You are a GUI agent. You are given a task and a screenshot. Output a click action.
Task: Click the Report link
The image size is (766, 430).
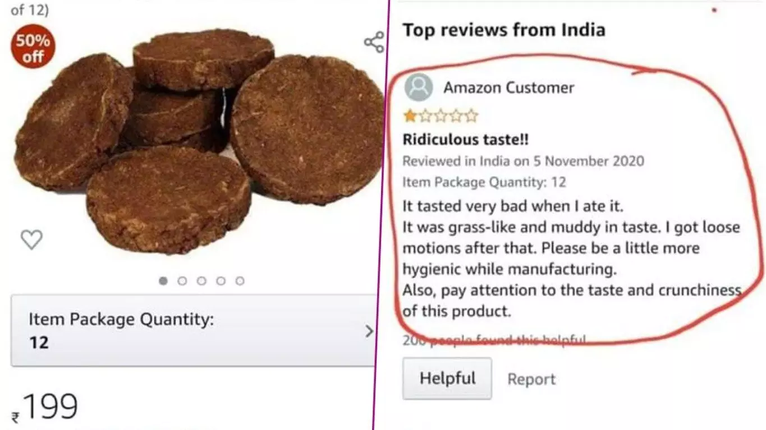pyautogui.click(x=531, y=380)
